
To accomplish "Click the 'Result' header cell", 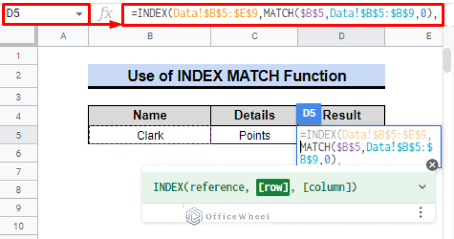I will pos(341,115).
